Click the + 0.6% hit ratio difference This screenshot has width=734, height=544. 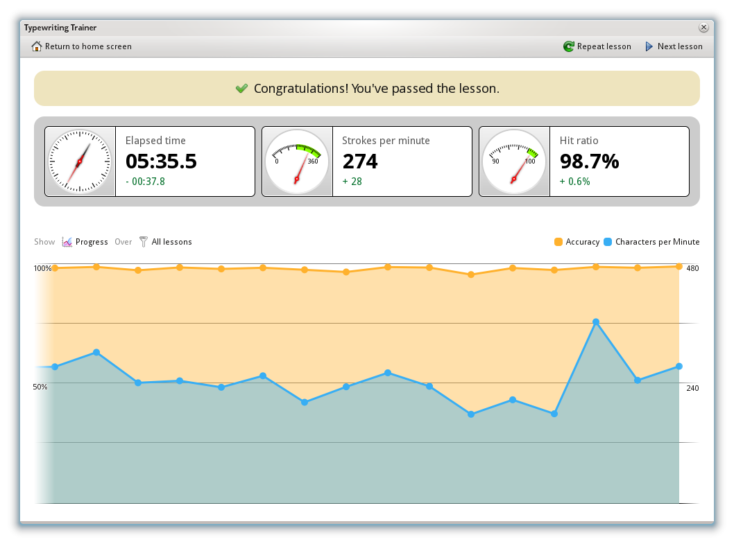pos(574,182)
